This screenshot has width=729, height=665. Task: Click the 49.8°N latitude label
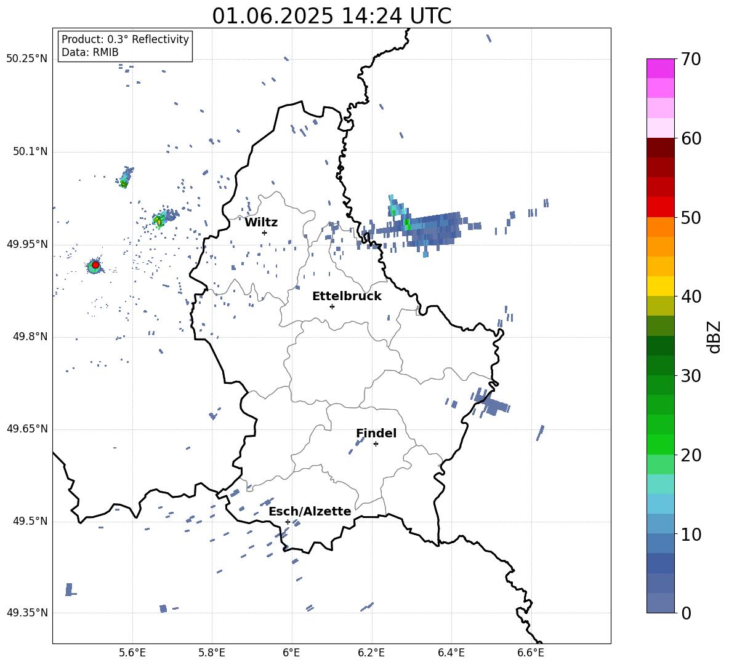[30, 336]
